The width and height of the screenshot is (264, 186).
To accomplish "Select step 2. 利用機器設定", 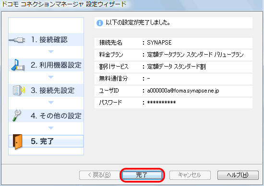I will (46, 65).
